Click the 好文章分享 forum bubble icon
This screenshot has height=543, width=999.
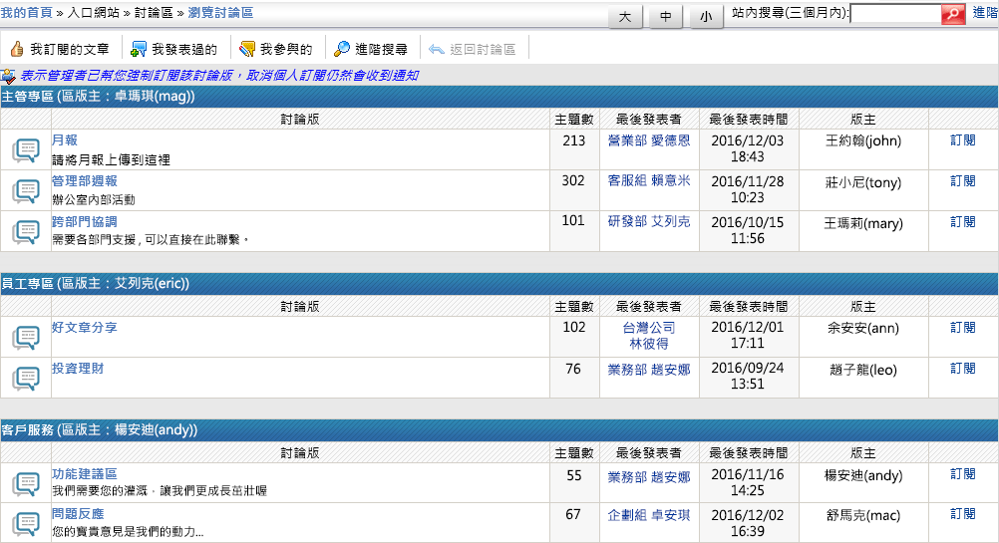[x=26, y=337]
